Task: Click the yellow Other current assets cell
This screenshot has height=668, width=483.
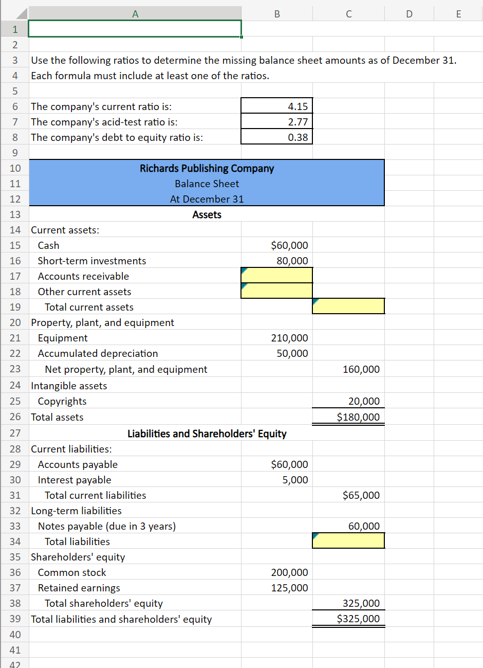Action: [276, 291]
